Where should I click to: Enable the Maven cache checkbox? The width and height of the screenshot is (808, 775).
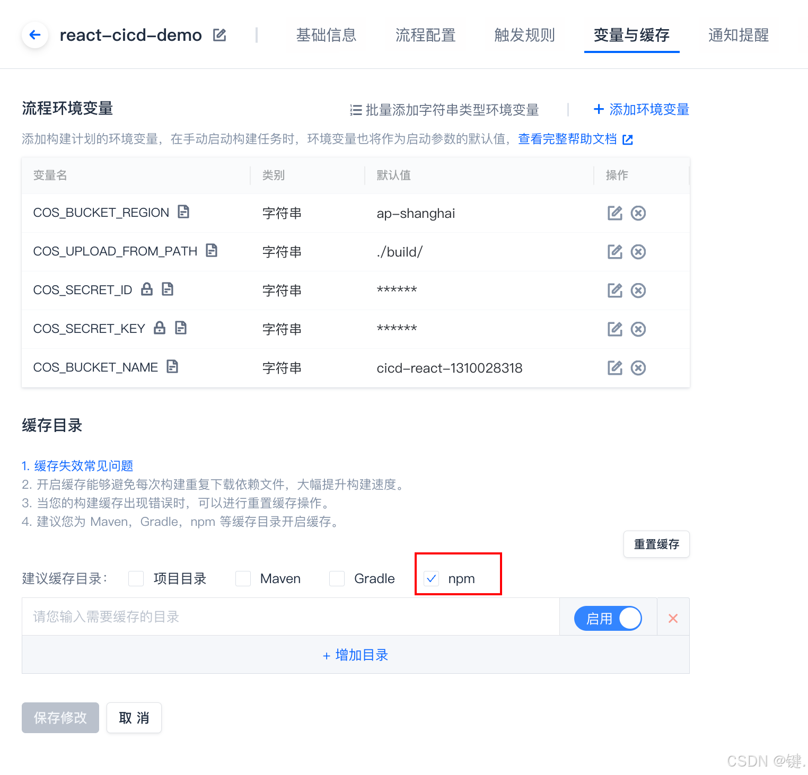click(242, 579)
